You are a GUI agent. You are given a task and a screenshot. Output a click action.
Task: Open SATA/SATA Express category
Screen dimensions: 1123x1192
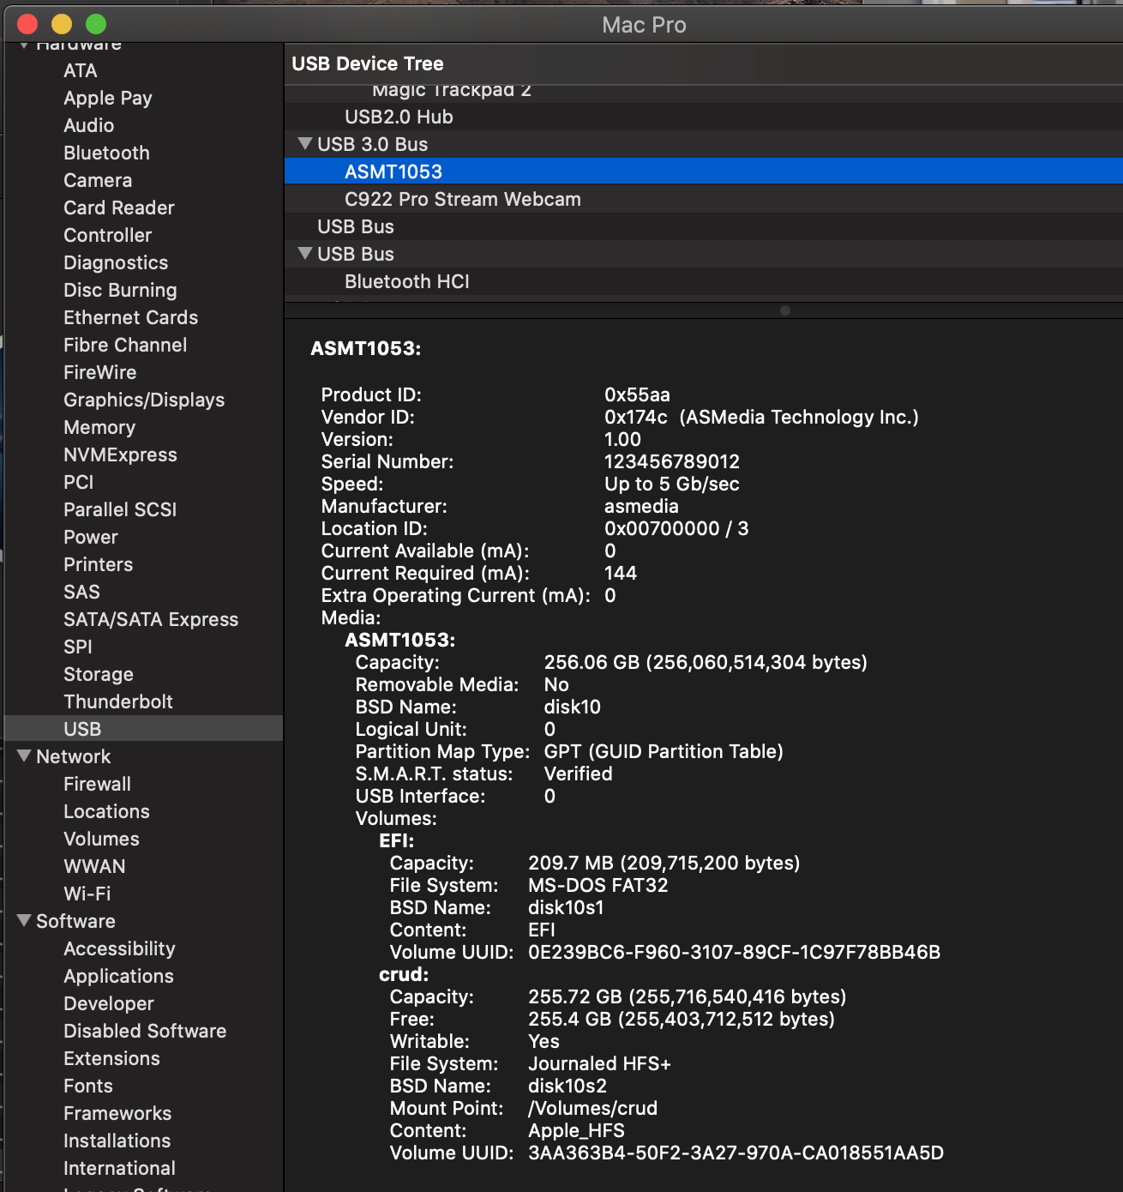tap(151, 619)
